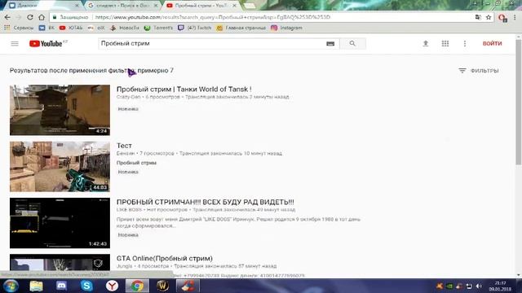The image size is (522, 293).
Task: Close the YouTube browser tab
Action: [234, 6]
